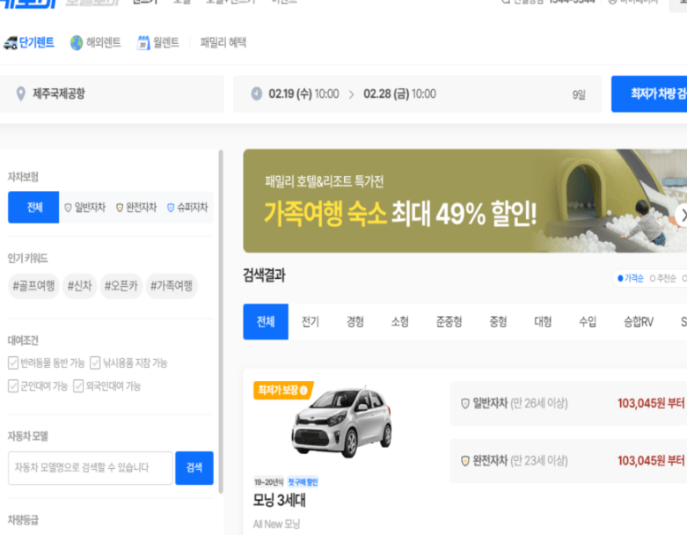The height and width of the screenshot is (535, 687).
Task: Select the 전기 vehicle category tab
Action: [311, 322]
